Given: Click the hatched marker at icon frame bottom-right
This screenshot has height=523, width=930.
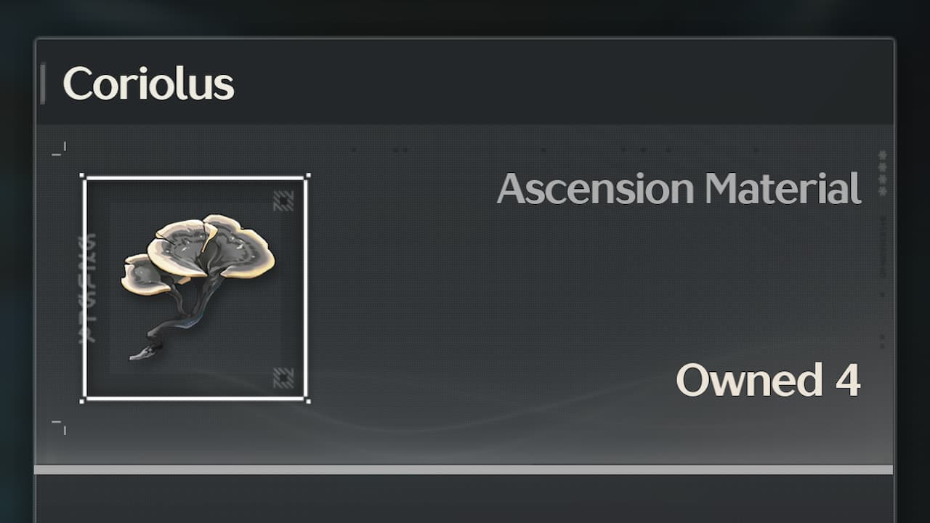Looking at the screenshot, I should coord(283,378).
